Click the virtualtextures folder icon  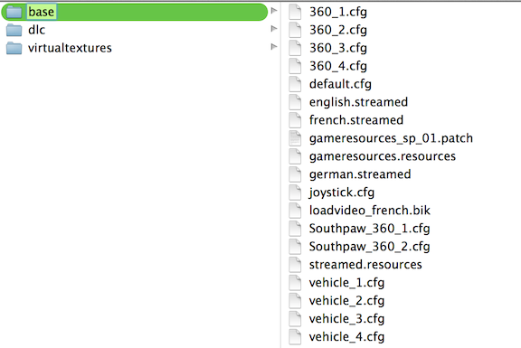pyautogui.click(x=14, y=48)
